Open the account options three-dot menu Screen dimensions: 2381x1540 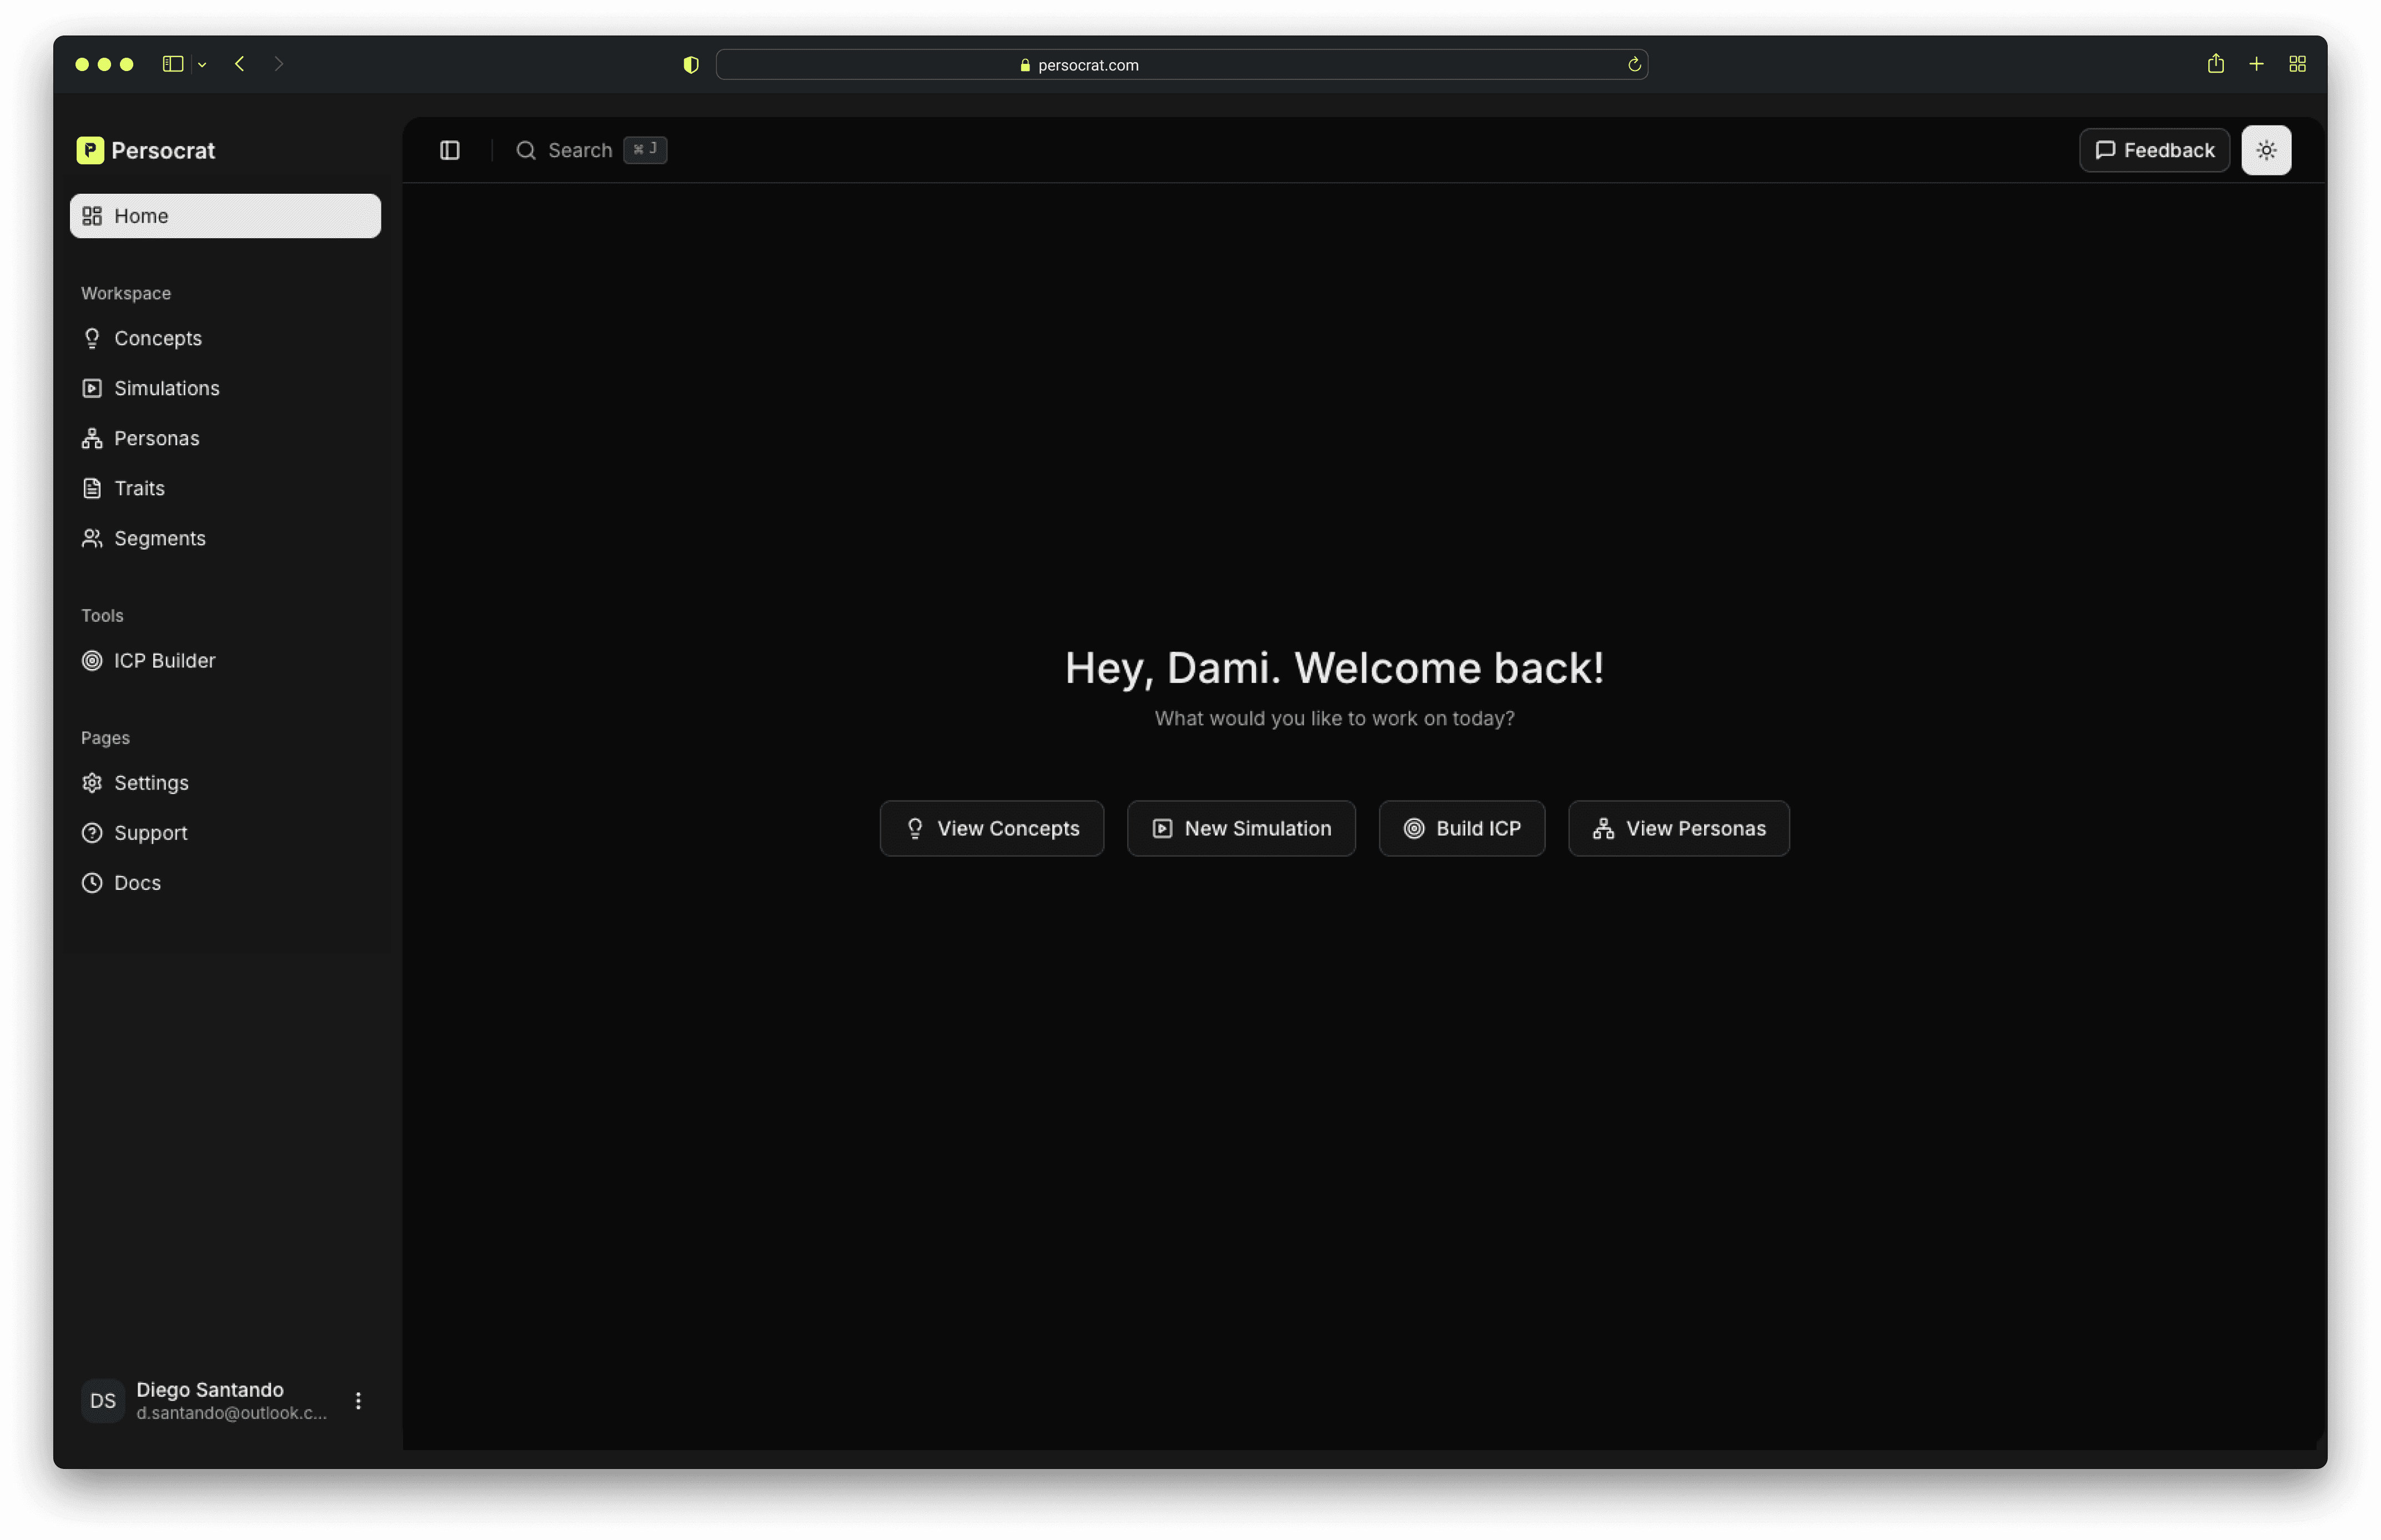[358, 1400]
